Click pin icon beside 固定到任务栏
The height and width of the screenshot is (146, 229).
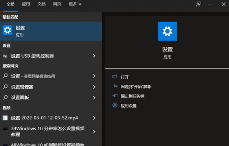tap(115, 95)
